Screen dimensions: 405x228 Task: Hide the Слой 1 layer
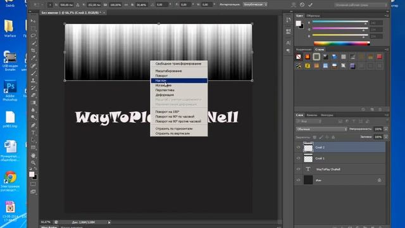(x=298, y=158)
